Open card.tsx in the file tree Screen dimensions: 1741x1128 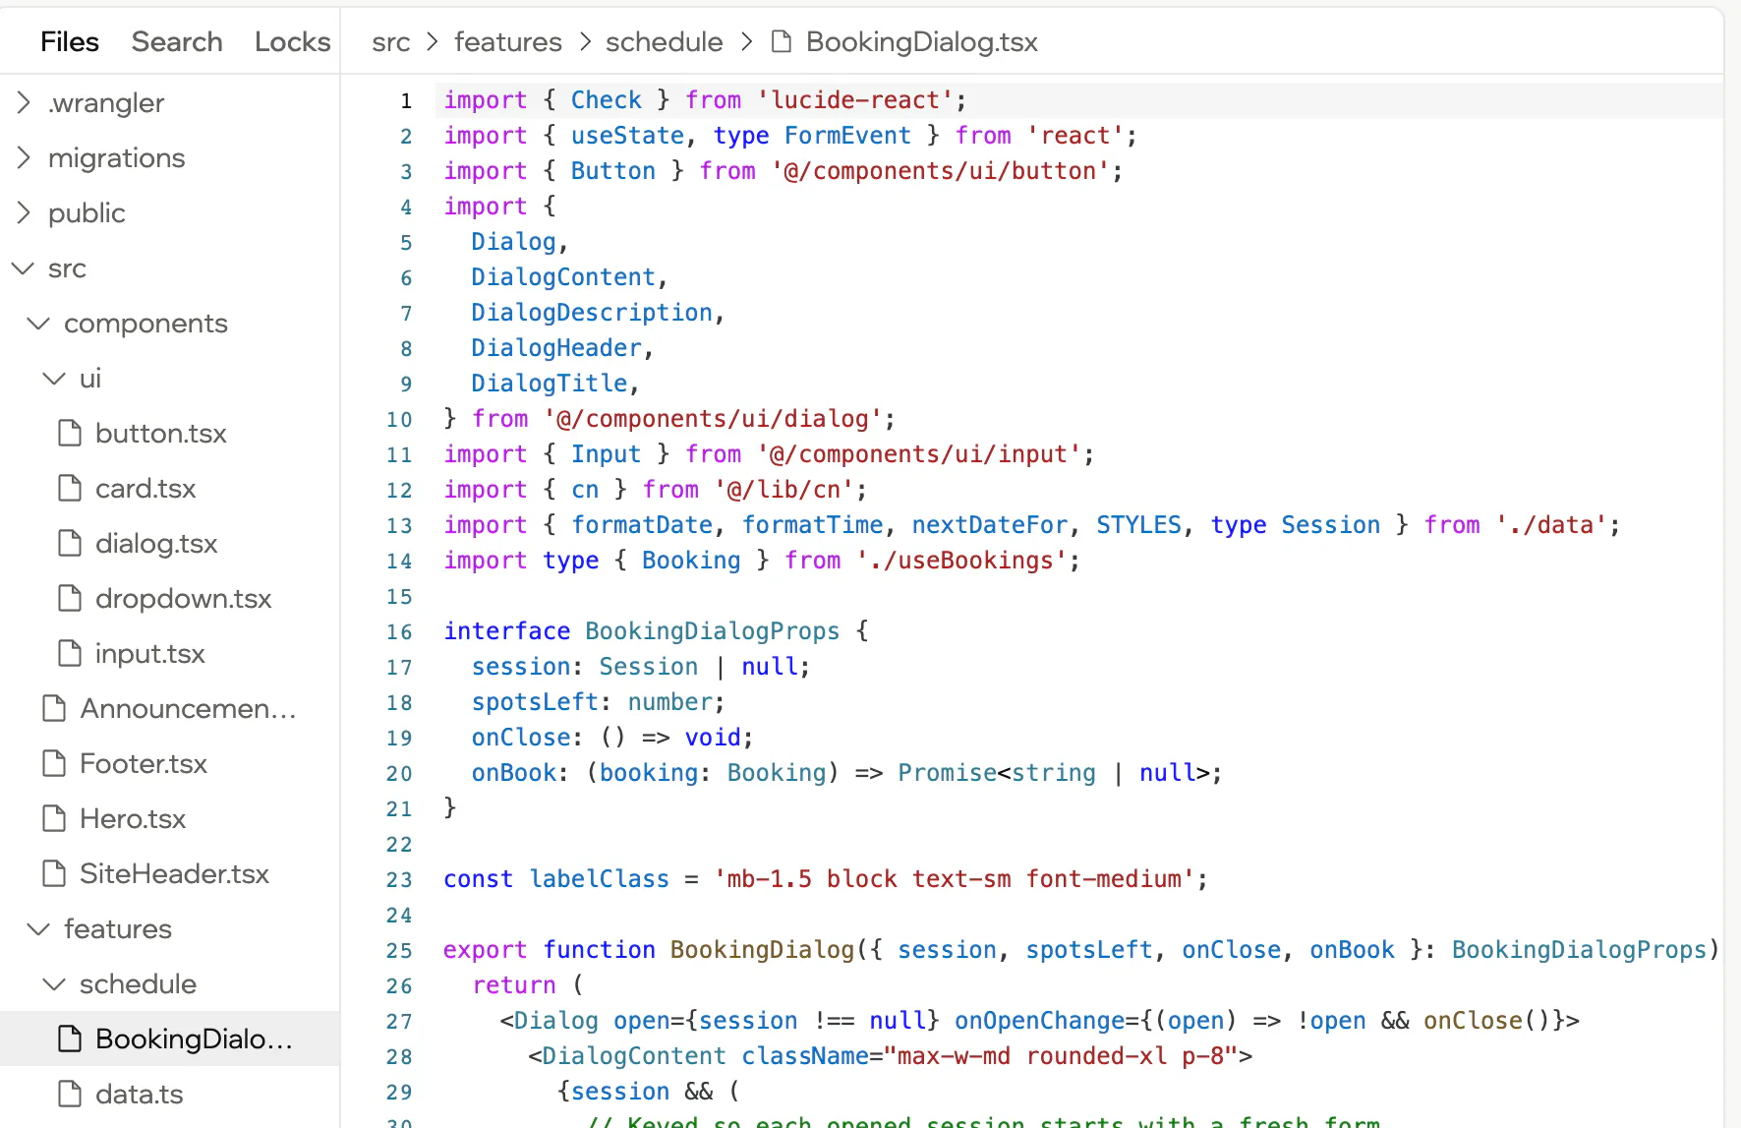[x=145, y=488]
